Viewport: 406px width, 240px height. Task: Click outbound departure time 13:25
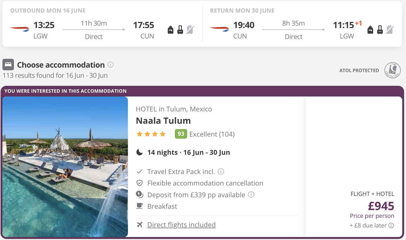pos(44,25)
